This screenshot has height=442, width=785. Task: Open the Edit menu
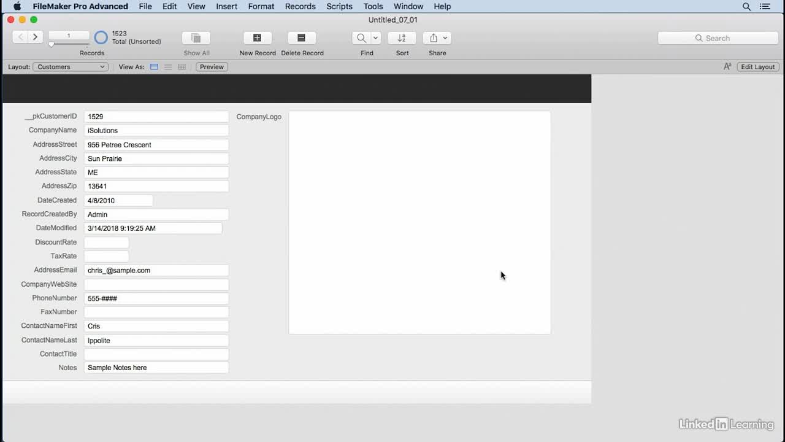click(x=170, y=6)
